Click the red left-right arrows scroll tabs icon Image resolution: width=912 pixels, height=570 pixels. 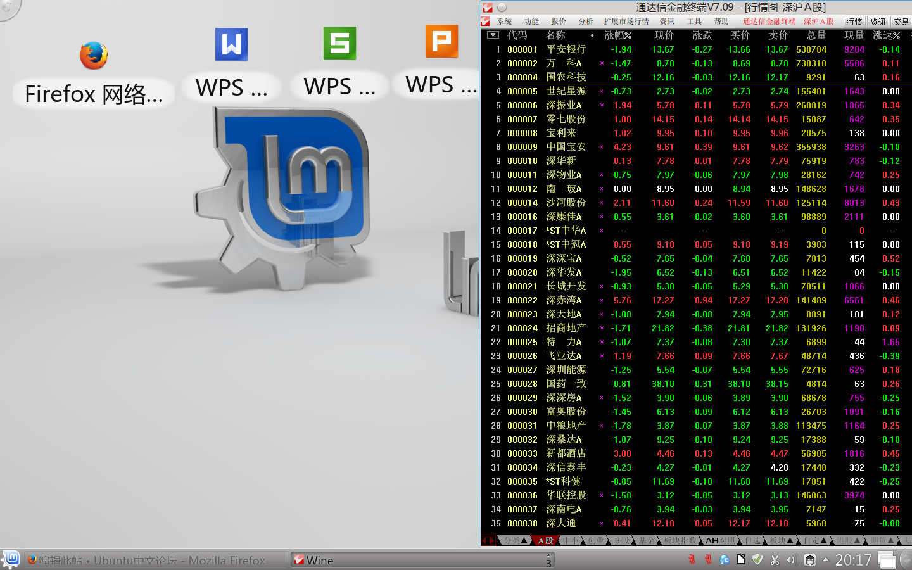coord(488,540)
